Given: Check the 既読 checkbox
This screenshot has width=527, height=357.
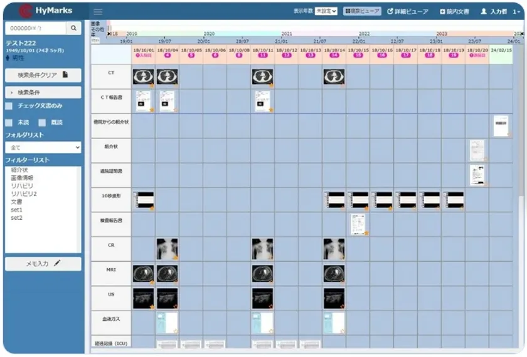Looking at the screenshot, I should point(42,123).
